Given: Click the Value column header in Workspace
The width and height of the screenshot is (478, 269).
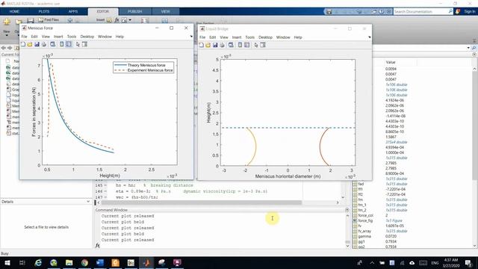Looking at the screenshot, I should click(x=391, y=62).
